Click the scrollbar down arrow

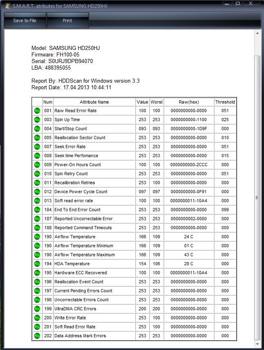(x=257, y=344)
